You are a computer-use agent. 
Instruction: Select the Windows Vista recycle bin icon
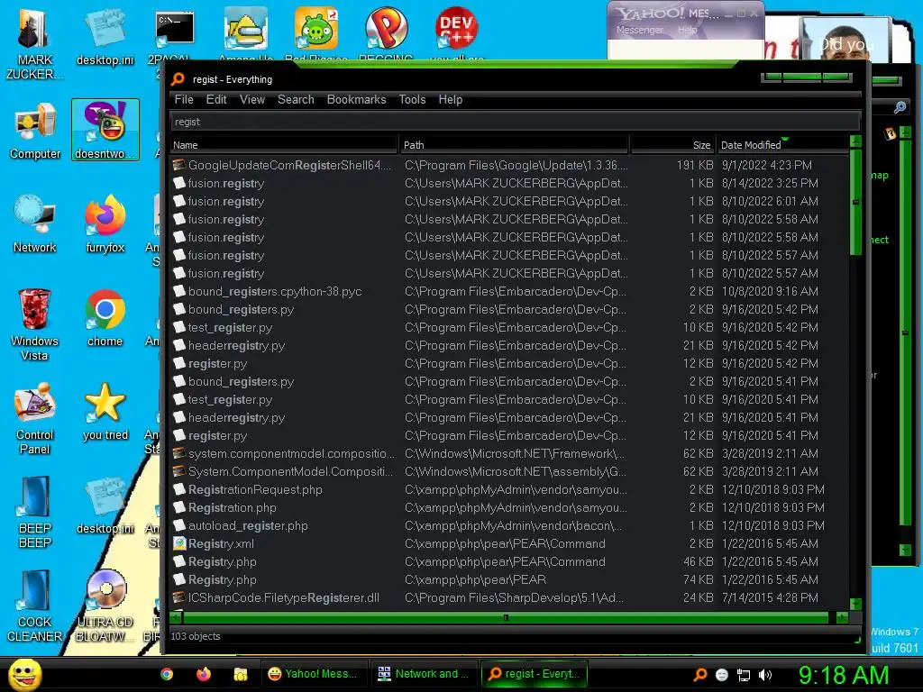35,324
